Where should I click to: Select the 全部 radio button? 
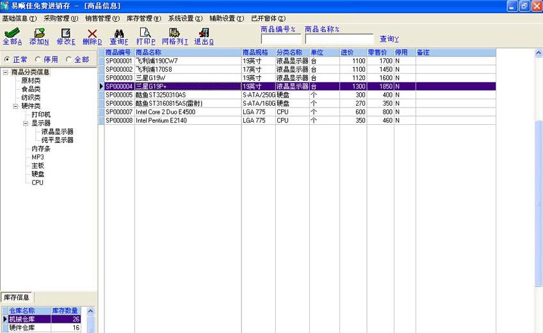[69, 60]
